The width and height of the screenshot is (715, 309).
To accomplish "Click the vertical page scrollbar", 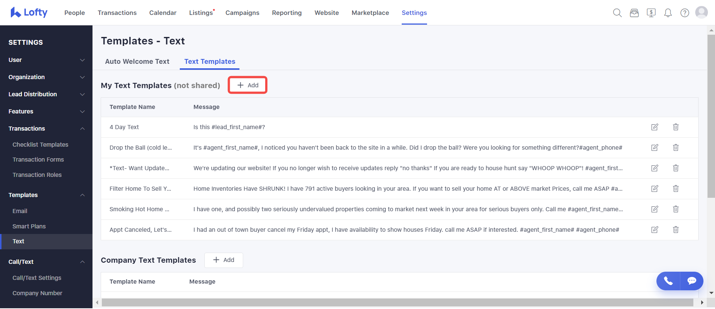I will tap(711, 116).
